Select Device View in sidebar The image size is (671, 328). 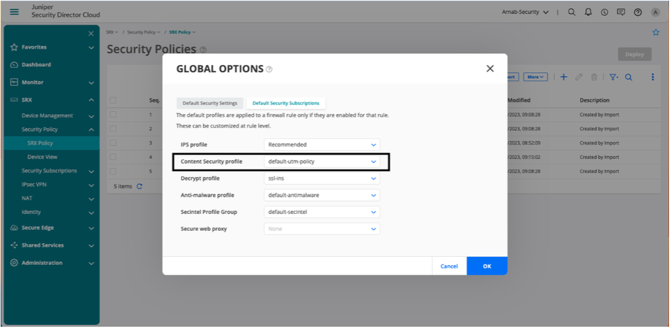[42, 157]
